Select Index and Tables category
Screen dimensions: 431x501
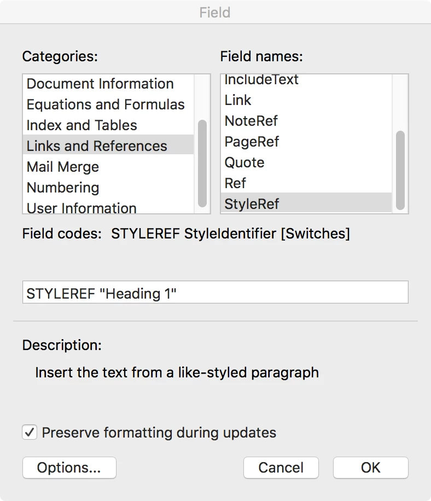[82, 126]
